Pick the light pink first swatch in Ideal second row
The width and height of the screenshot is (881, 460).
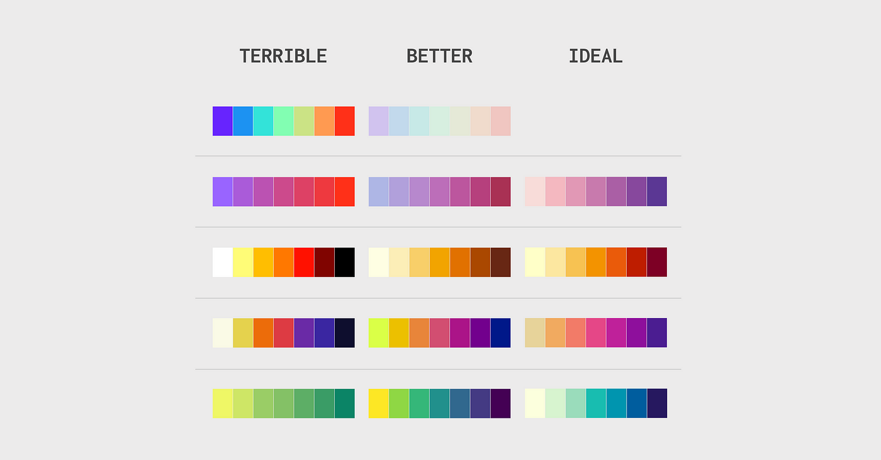pos(535,192)
